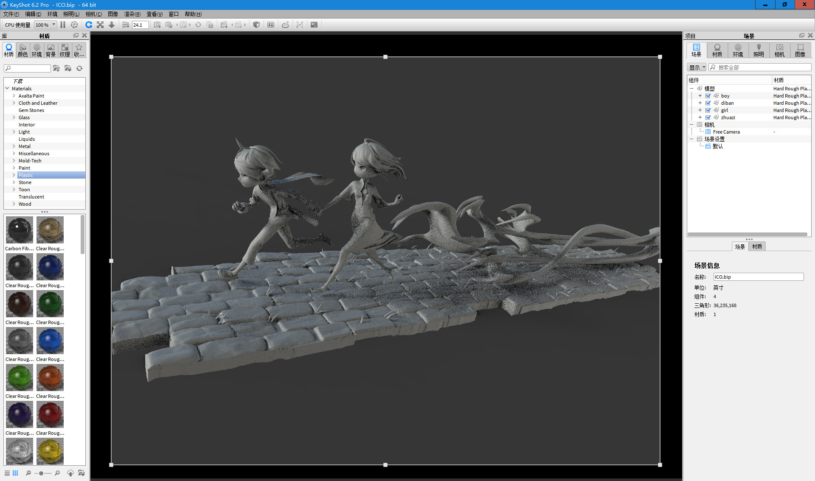Open the CPU usage 100% dropdown
The image size is (815, 481).
(45, 25)
